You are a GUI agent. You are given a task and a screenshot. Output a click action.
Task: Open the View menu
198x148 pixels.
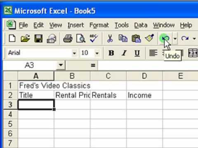click(x=56, y=25)
